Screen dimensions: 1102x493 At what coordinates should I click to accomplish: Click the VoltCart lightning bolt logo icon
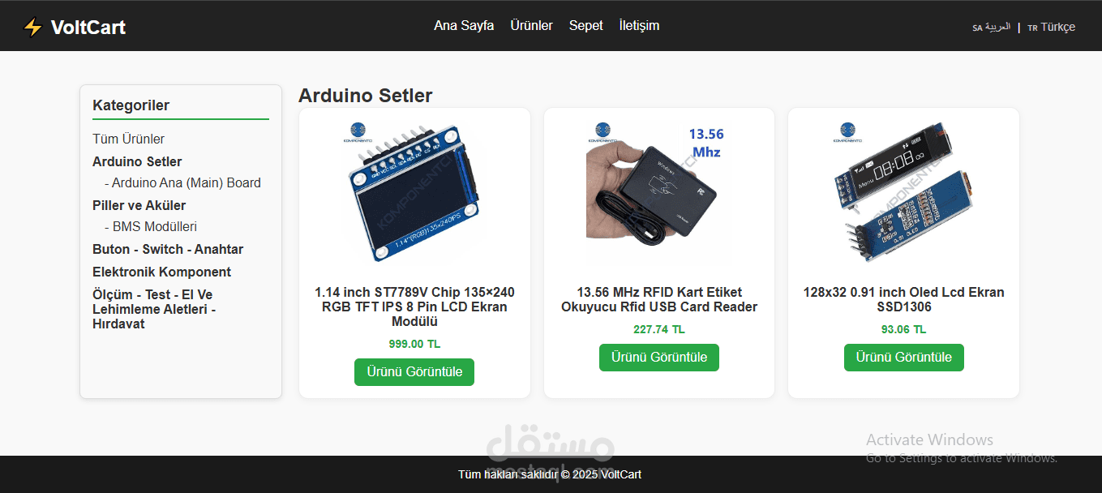coord(32,28)
